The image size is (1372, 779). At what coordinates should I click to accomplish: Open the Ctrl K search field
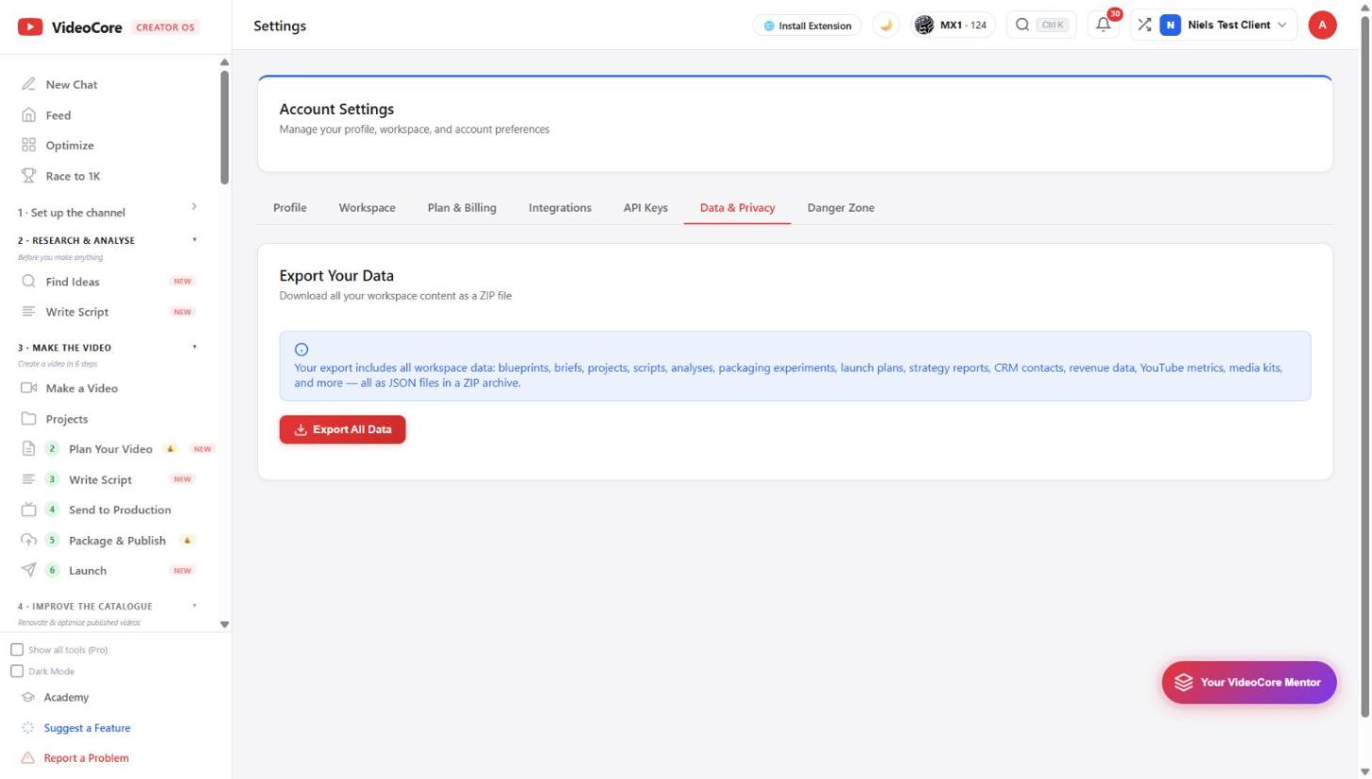pyautogui.click(x=1041, y=25)
